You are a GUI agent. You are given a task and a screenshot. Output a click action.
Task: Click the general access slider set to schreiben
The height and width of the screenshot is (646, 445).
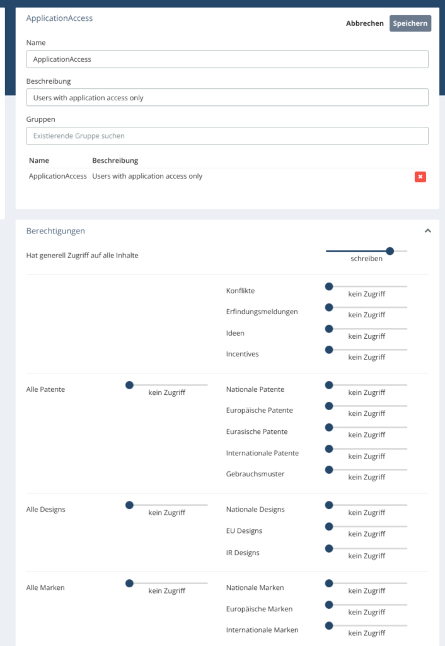click(390, 251)
